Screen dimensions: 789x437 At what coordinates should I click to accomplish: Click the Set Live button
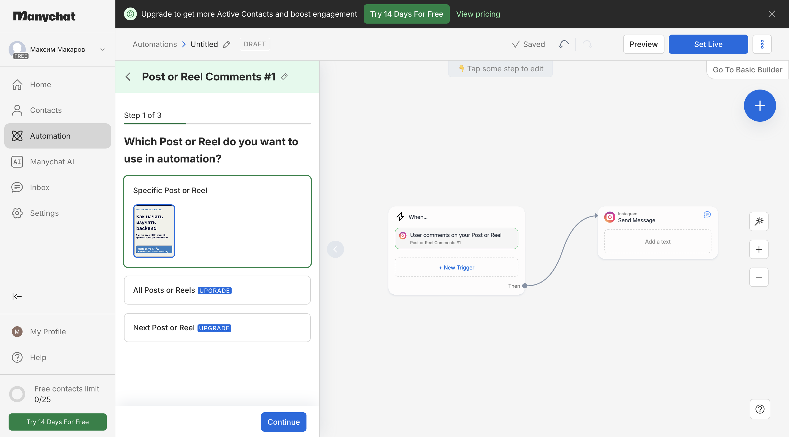(x=708, y=45)
